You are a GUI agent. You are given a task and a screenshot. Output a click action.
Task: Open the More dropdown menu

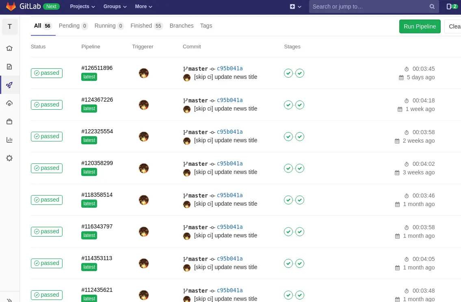[x=143, y=7]
